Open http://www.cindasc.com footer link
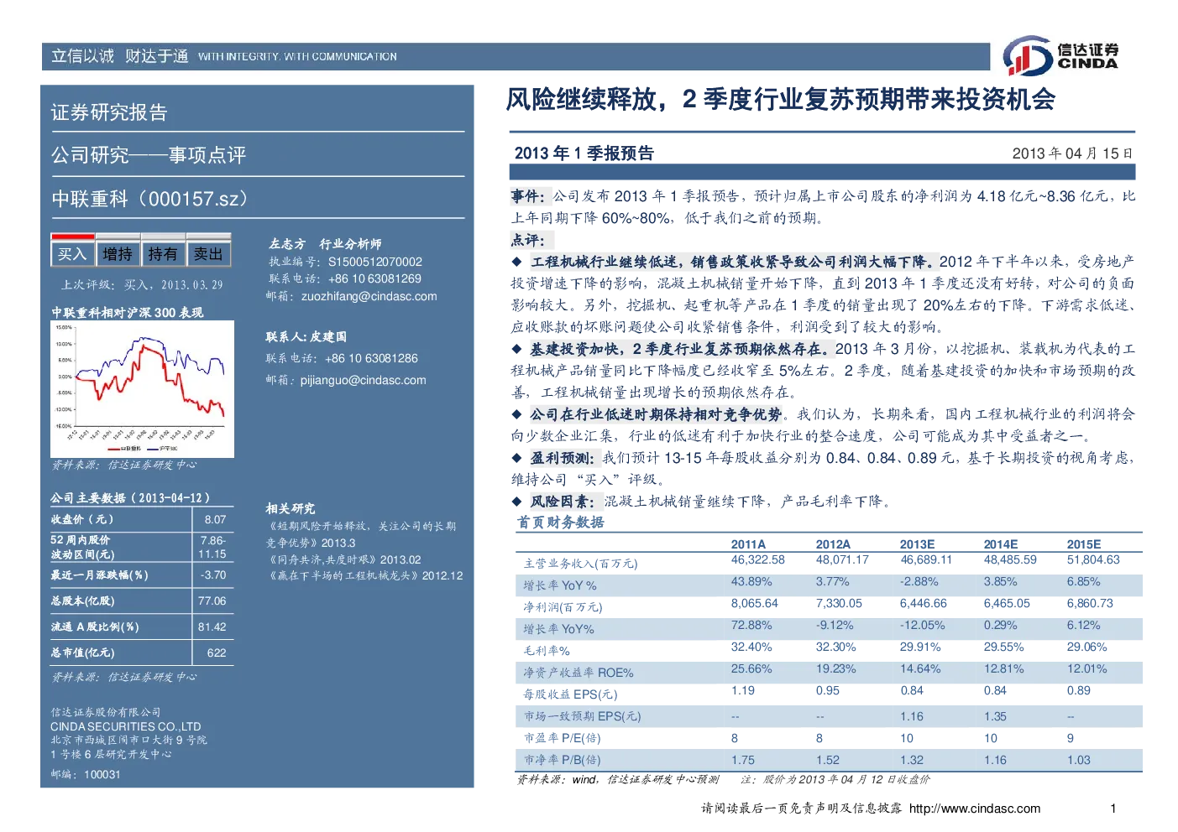 [975, 809]
